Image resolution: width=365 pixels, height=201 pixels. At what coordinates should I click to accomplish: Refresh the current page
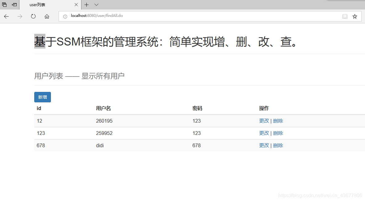(33, 17)
